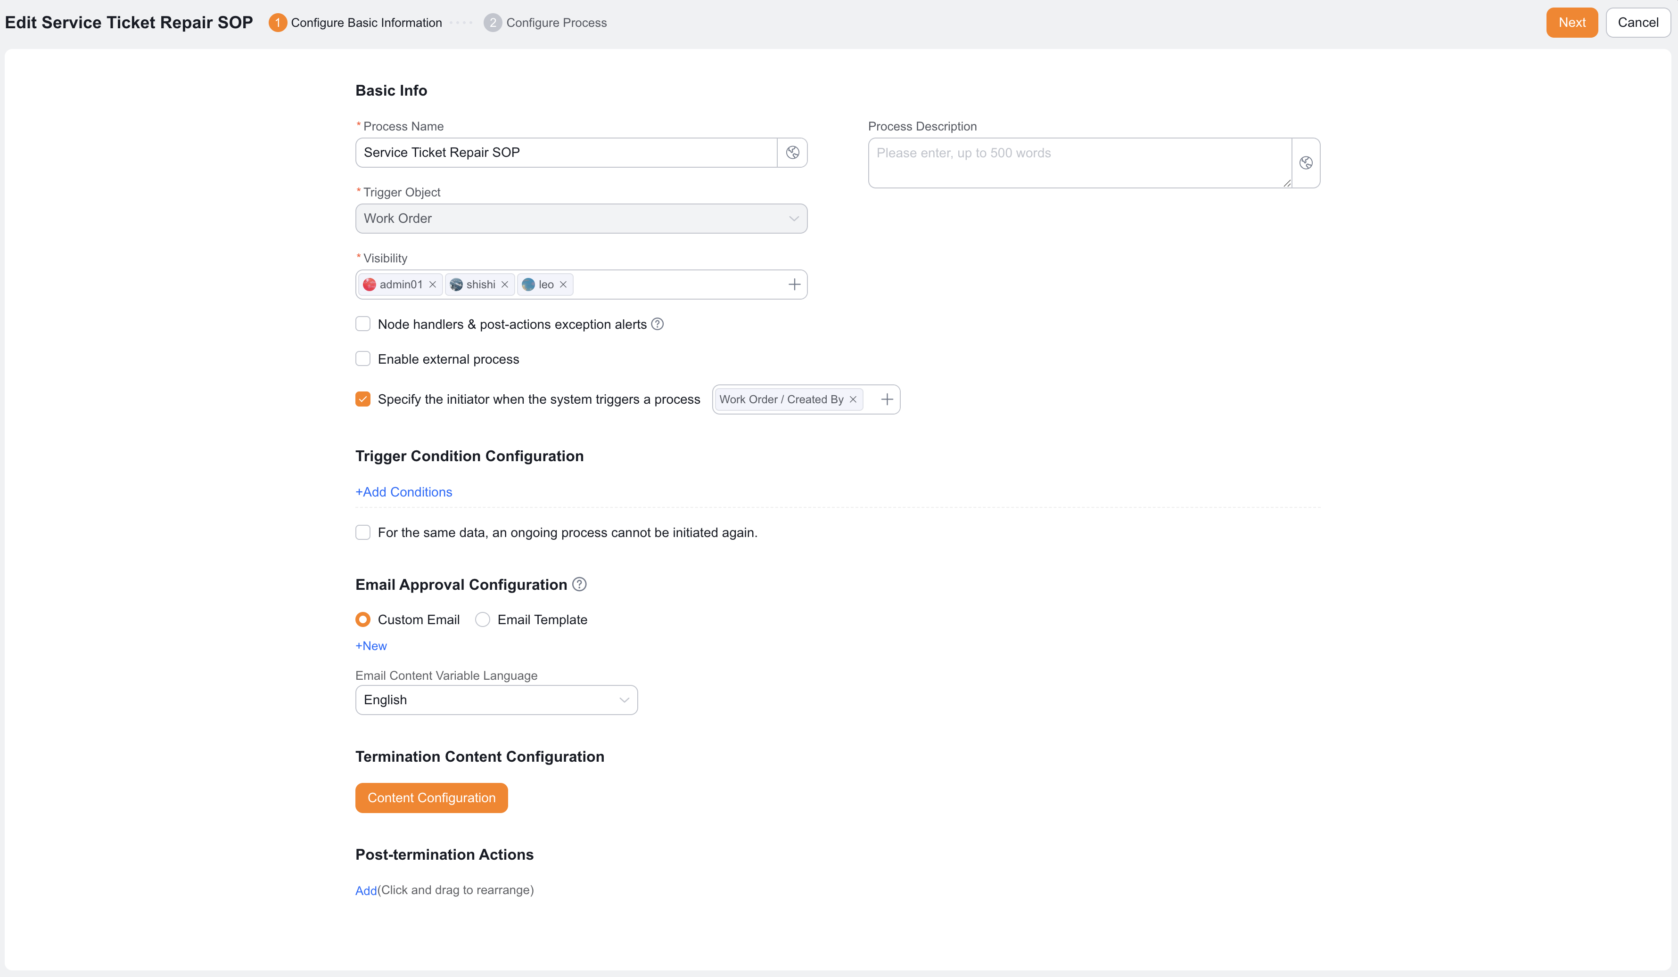Click the admin01 avatar tag
This screenshot has width=1678, height=977.
point(400,285)
